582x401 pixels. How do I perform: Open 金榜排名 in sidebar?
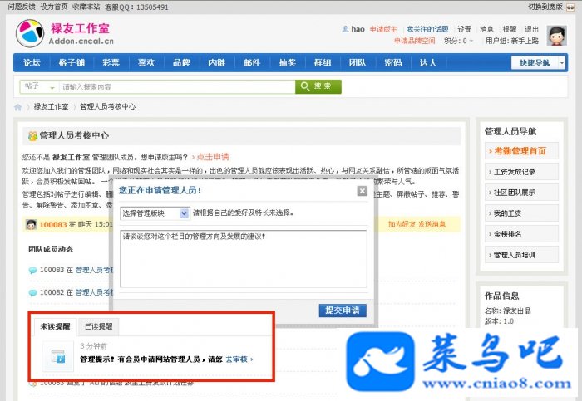(521, 234)
